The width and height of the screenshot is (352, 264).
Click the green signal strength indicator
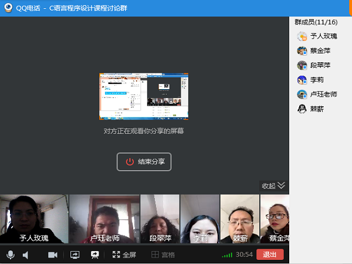[x=227, y=255]
